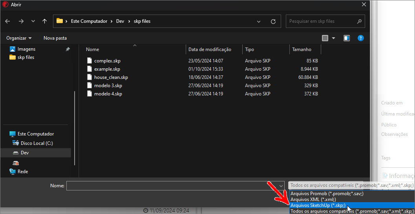
Task: Click the Dev breadcrumb chevron arrow
Action: pyautogui.click(x=129, y=22)
